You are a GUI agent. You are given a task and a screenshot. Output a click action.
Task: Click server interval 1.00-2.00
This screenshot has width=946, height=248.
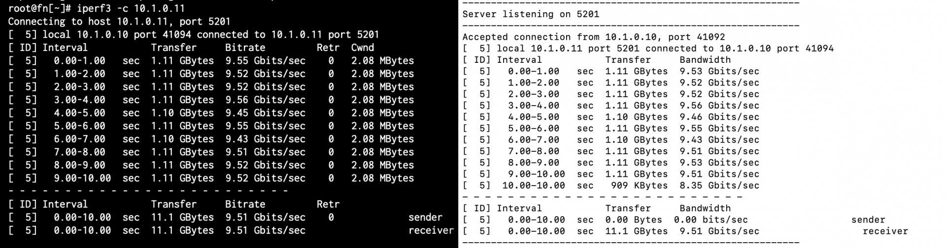tap(534, 83)
